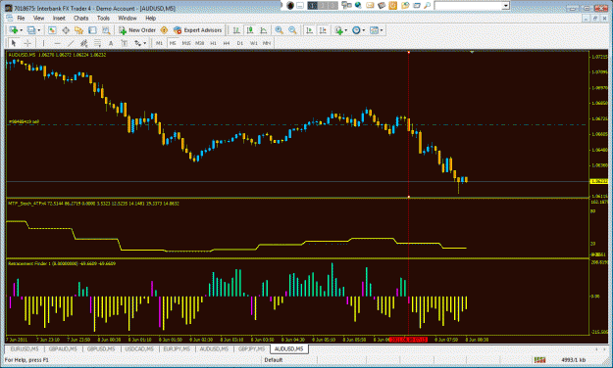Switch to D1 timeframe

(x=240, y=43)
